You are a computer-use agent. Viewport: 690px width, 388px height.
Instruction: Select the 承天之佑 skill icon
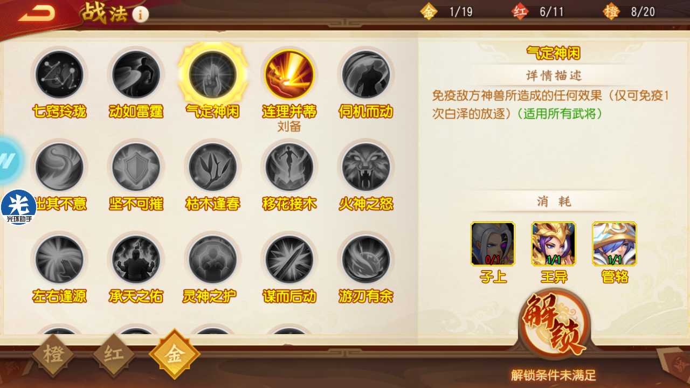pyautogui.click(x=136, y=259)
